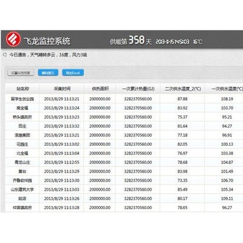Click secondary supply temperature 77.18
Screen dimensions: 243x243
[x=182, y=135]
